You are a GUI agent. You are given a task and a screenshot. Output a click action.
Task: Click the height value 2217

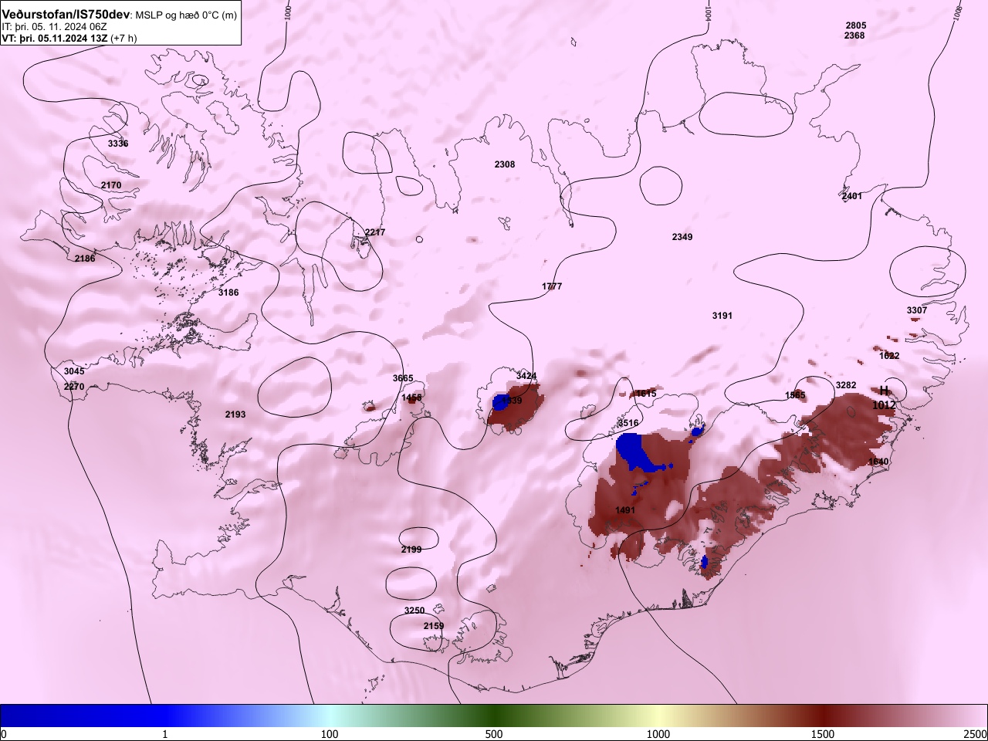click(375, 232)
